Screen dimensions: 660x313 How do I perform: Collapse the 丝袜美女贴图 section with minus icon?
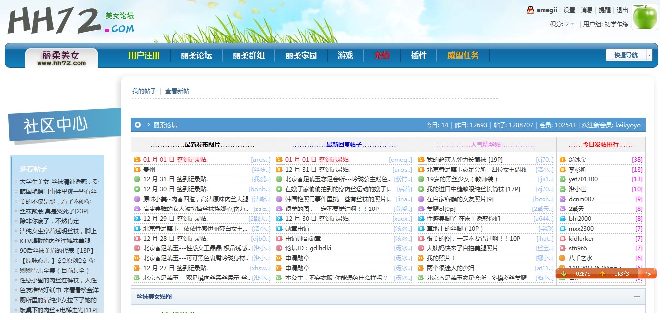pyautogui.click(x=637, y=297)
